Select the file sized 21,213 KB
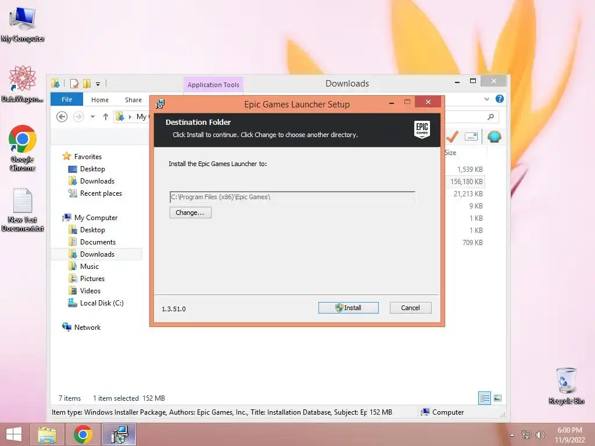Viewport: 595px width, 446px height. (x=468, y=193)
